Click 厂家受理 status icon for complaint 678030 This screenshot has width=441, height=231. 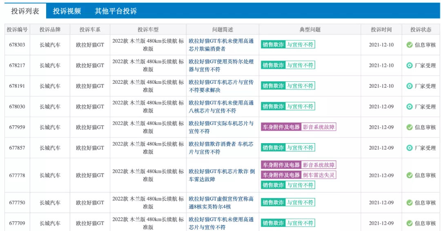point(410,107)
